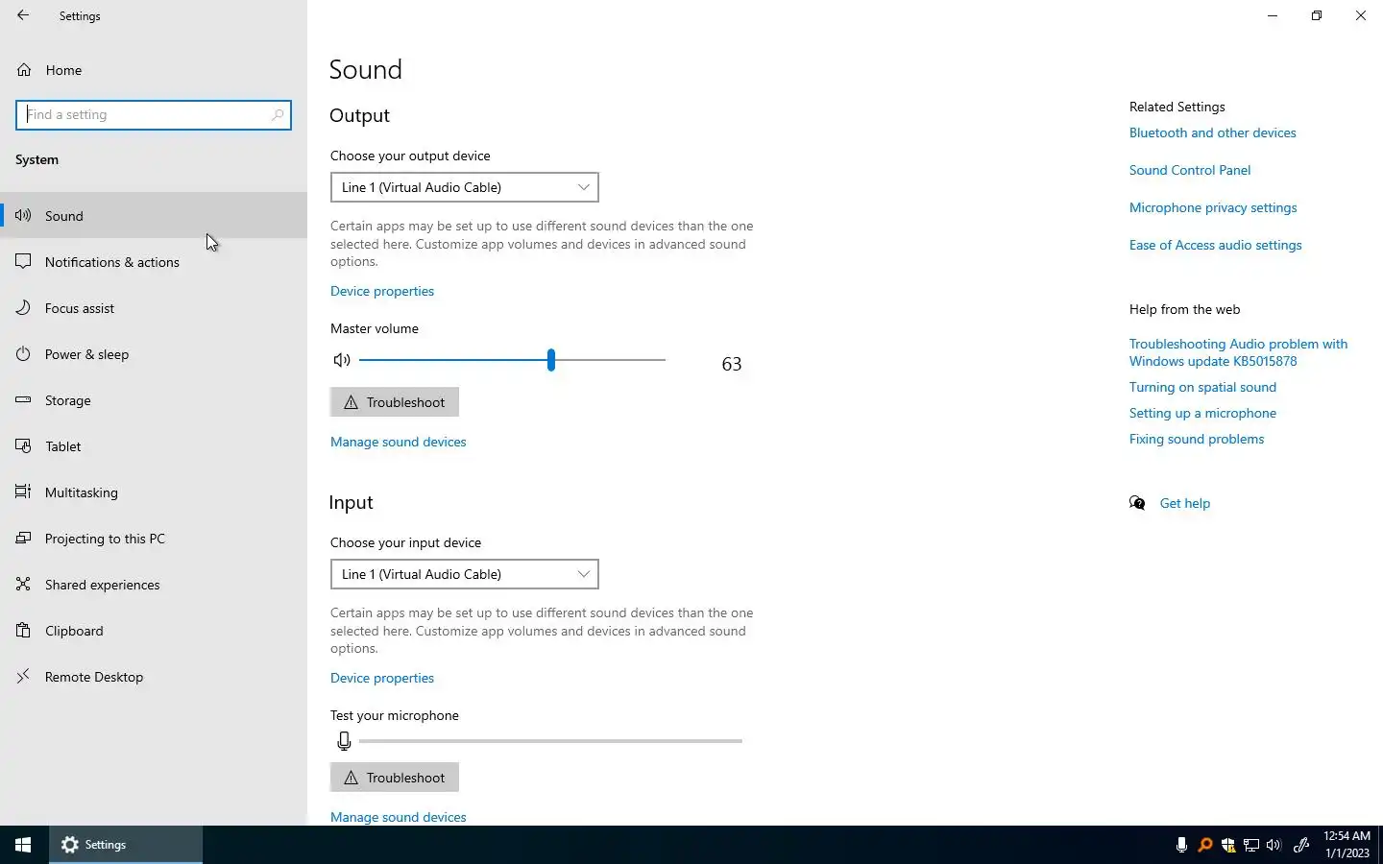Image resolution: width=1383 pixels, height=864 pixels.
Task: Open Microphone privacy settings link
Action: [x=1213, y=207]
